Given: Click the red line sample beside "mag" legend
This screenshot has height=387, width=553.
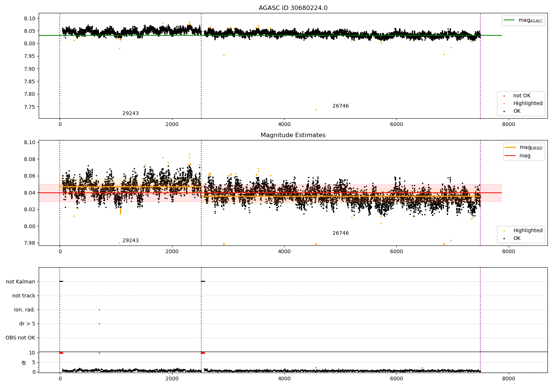Looking at the screenshot, I should 511,156.
